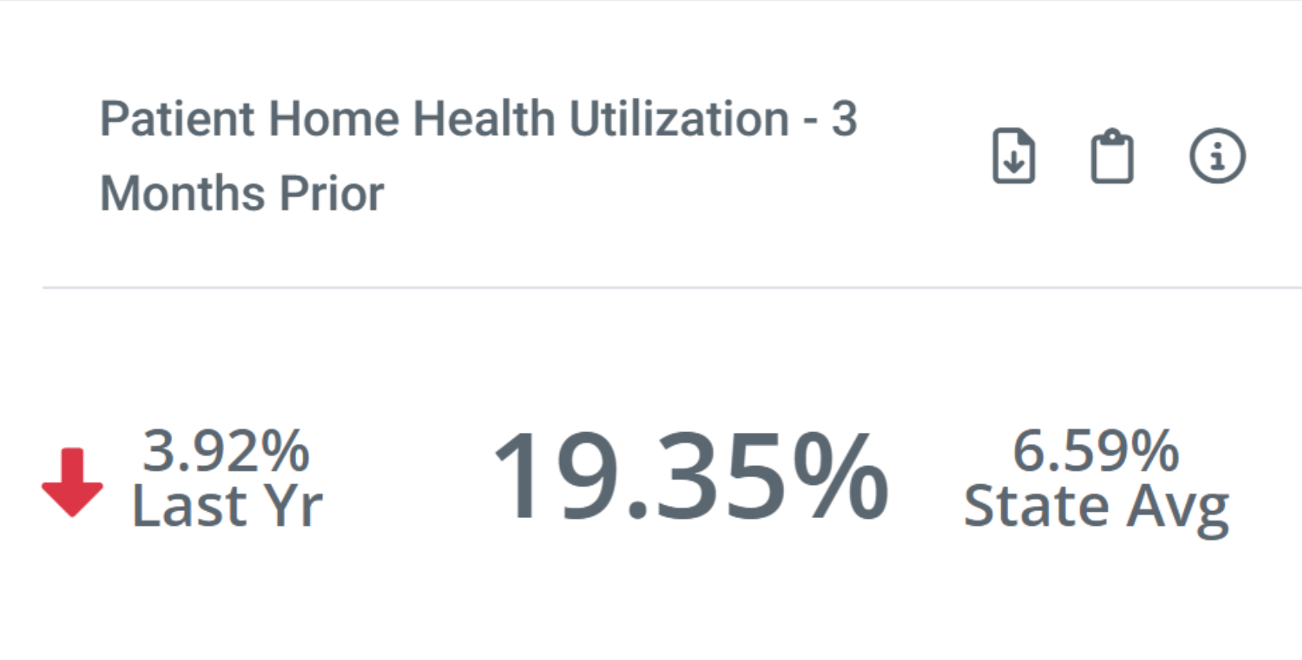This screenshot has width=1302, height=660.
Task: Copy widget data with clipboard icon
Action: (x=1113, y=156)
